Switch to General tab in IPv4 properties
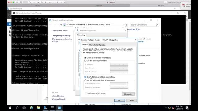 [x=84, y=45]
